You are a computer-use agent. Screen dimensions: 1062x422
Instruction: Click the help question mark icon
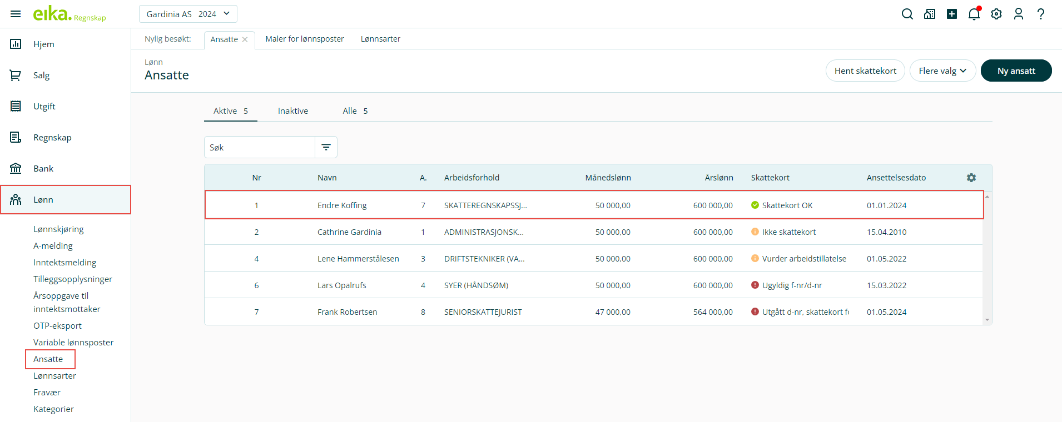click(1040, 14)
